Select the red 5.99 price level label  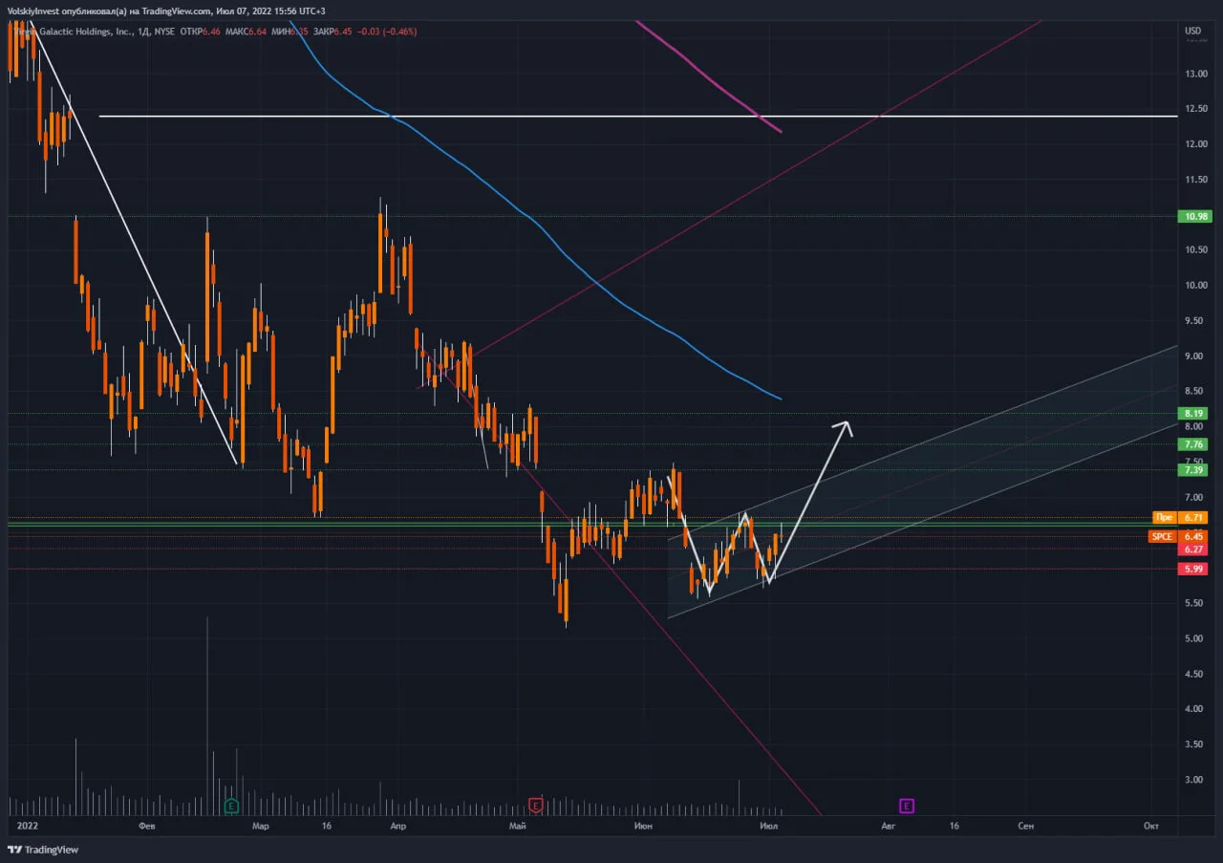(x=1194, y=569)
